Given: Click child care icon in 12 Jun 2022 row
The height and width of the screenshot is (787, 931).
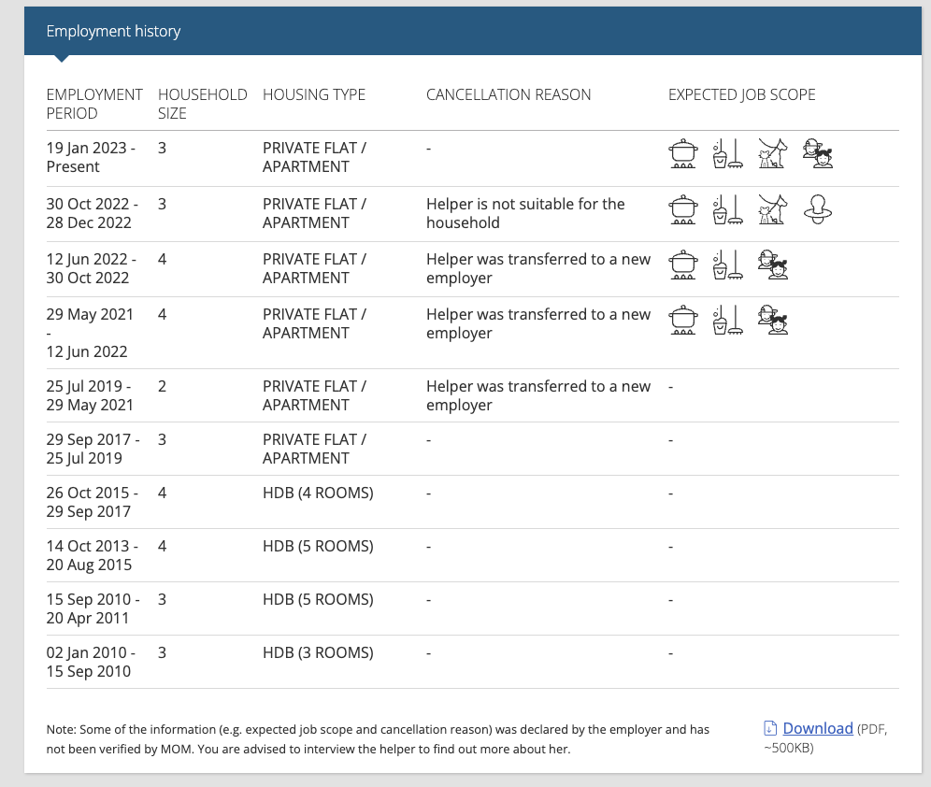Looking at the screenshot, I should point(772,265).
